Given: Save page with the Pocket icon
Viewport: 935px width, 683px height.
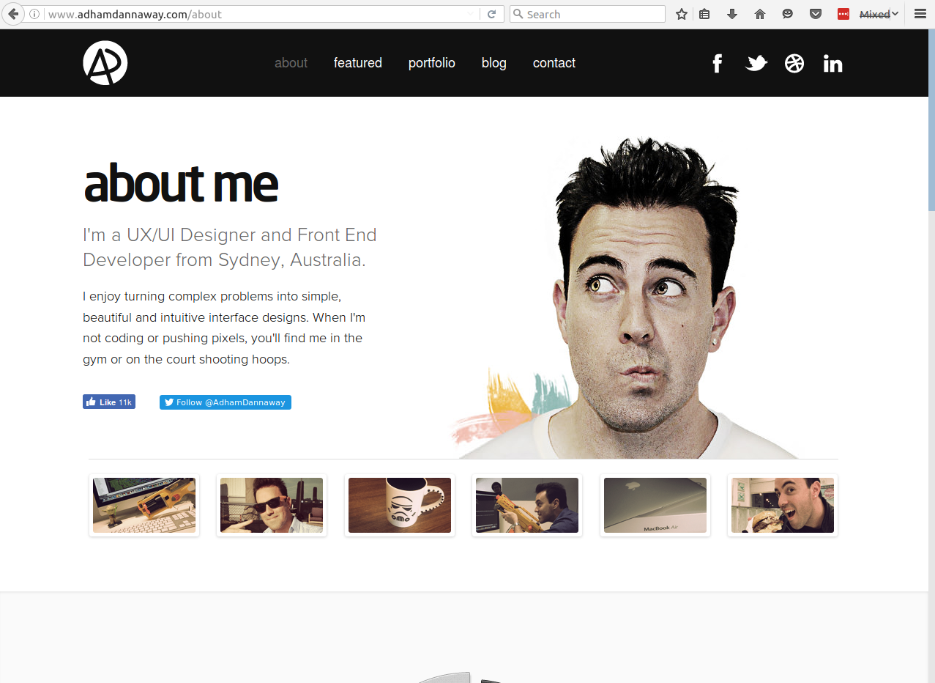Looking at the screenshot, I should click(x=815, y=14).
